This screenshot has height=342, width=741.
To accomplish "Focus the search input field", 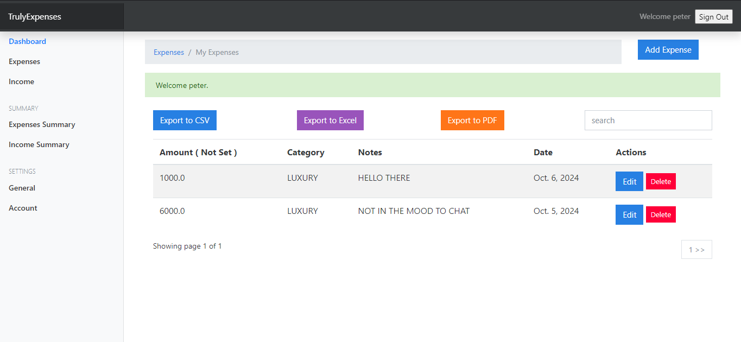I will (648, 121).
